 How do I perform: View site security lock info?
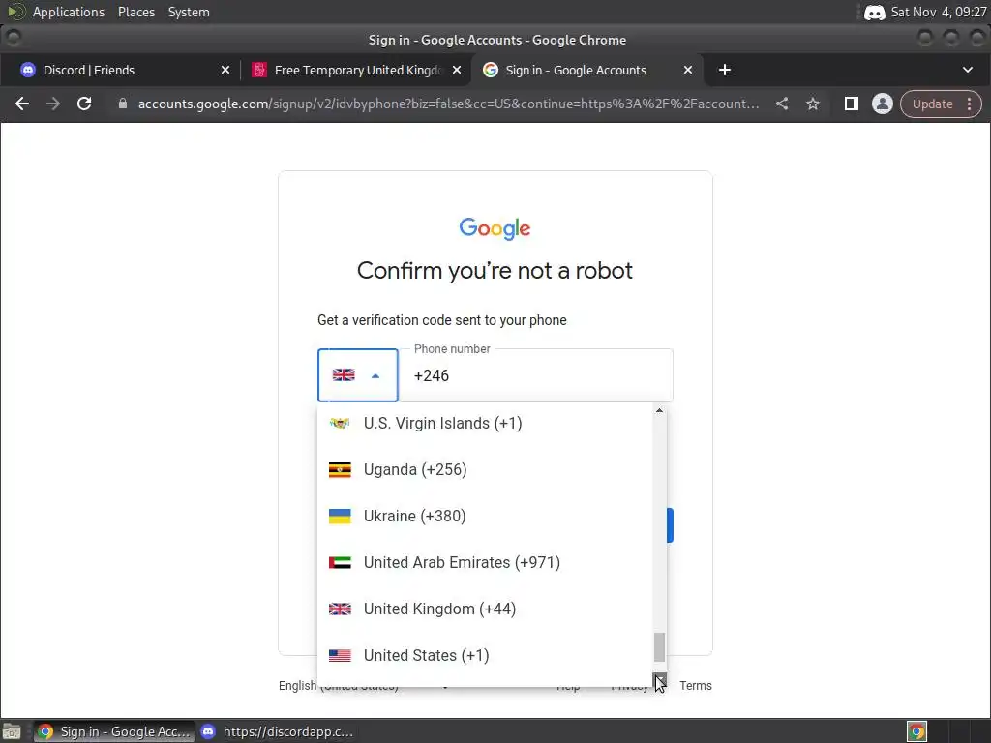tap(123, 104)
